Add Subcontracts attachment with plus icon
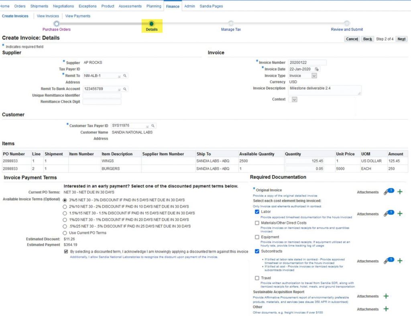Screen dimensions: 411x316 (x=400, y=261)
